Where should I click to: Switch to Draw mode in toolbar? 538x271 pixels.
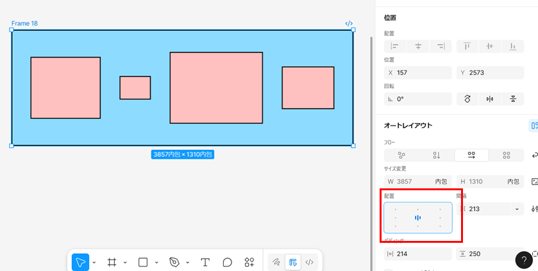[276, 262]
